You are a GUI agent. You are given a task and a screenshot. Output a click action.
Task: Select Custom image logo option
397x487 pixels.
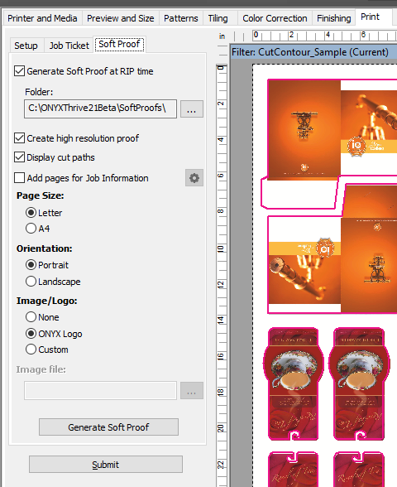31,350
